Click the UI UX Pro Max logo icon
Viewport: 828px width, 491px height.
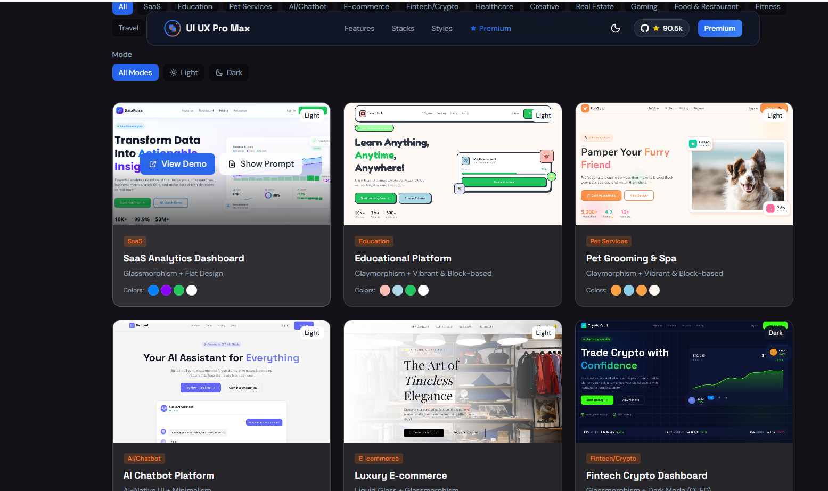[172, 28]
